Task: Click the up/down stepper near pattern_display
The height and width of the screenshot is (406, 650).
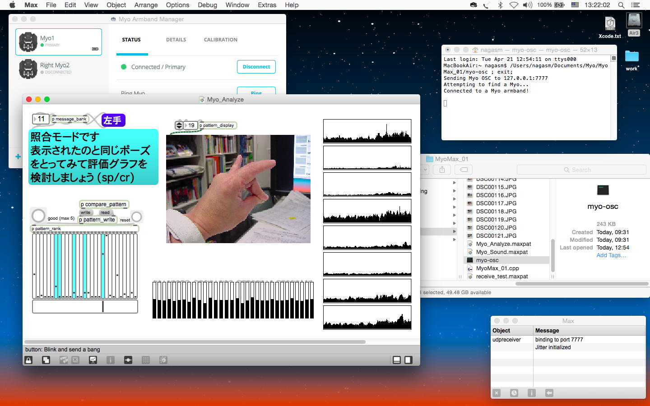Action: (x=179, y=125)
